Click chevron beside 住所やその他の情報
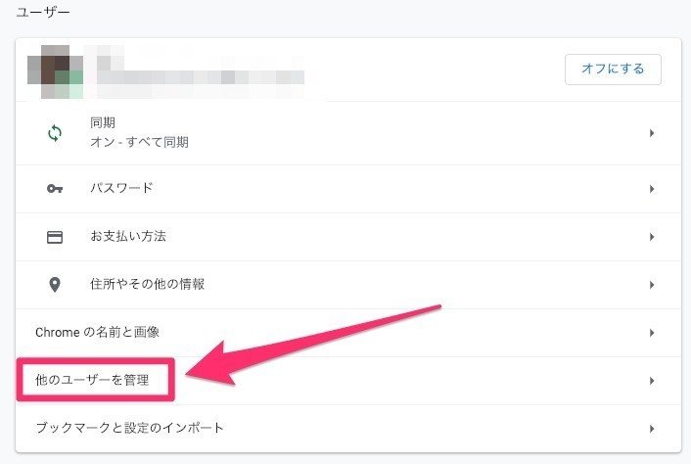 652,285
